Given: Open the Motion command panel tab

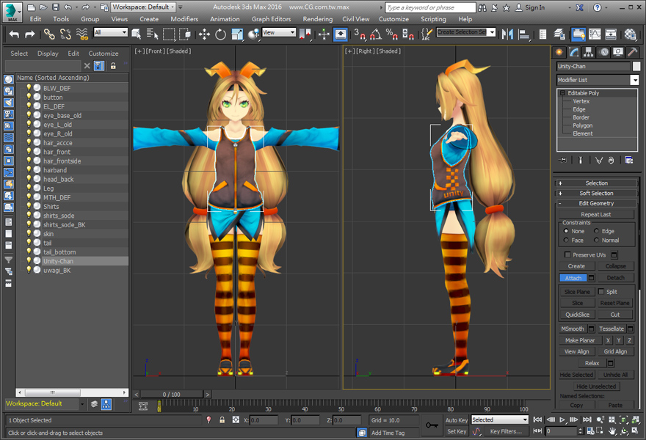Looking at the screenshot, I should coord(603,52).
